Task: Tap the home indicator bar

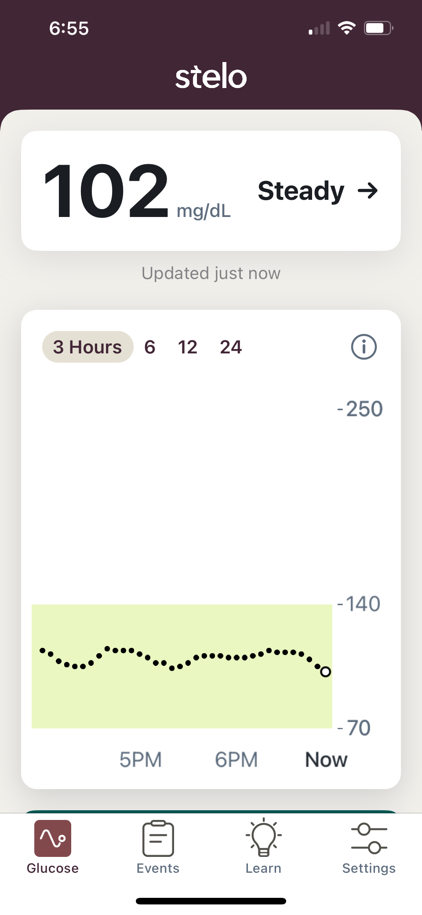Action: click(211, 901)
